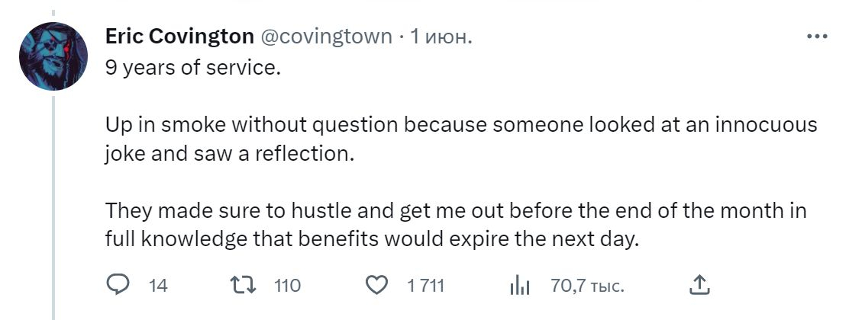Open the @covingtown handle link
This screenshot has width=849, height=320.
pos(327,37)
